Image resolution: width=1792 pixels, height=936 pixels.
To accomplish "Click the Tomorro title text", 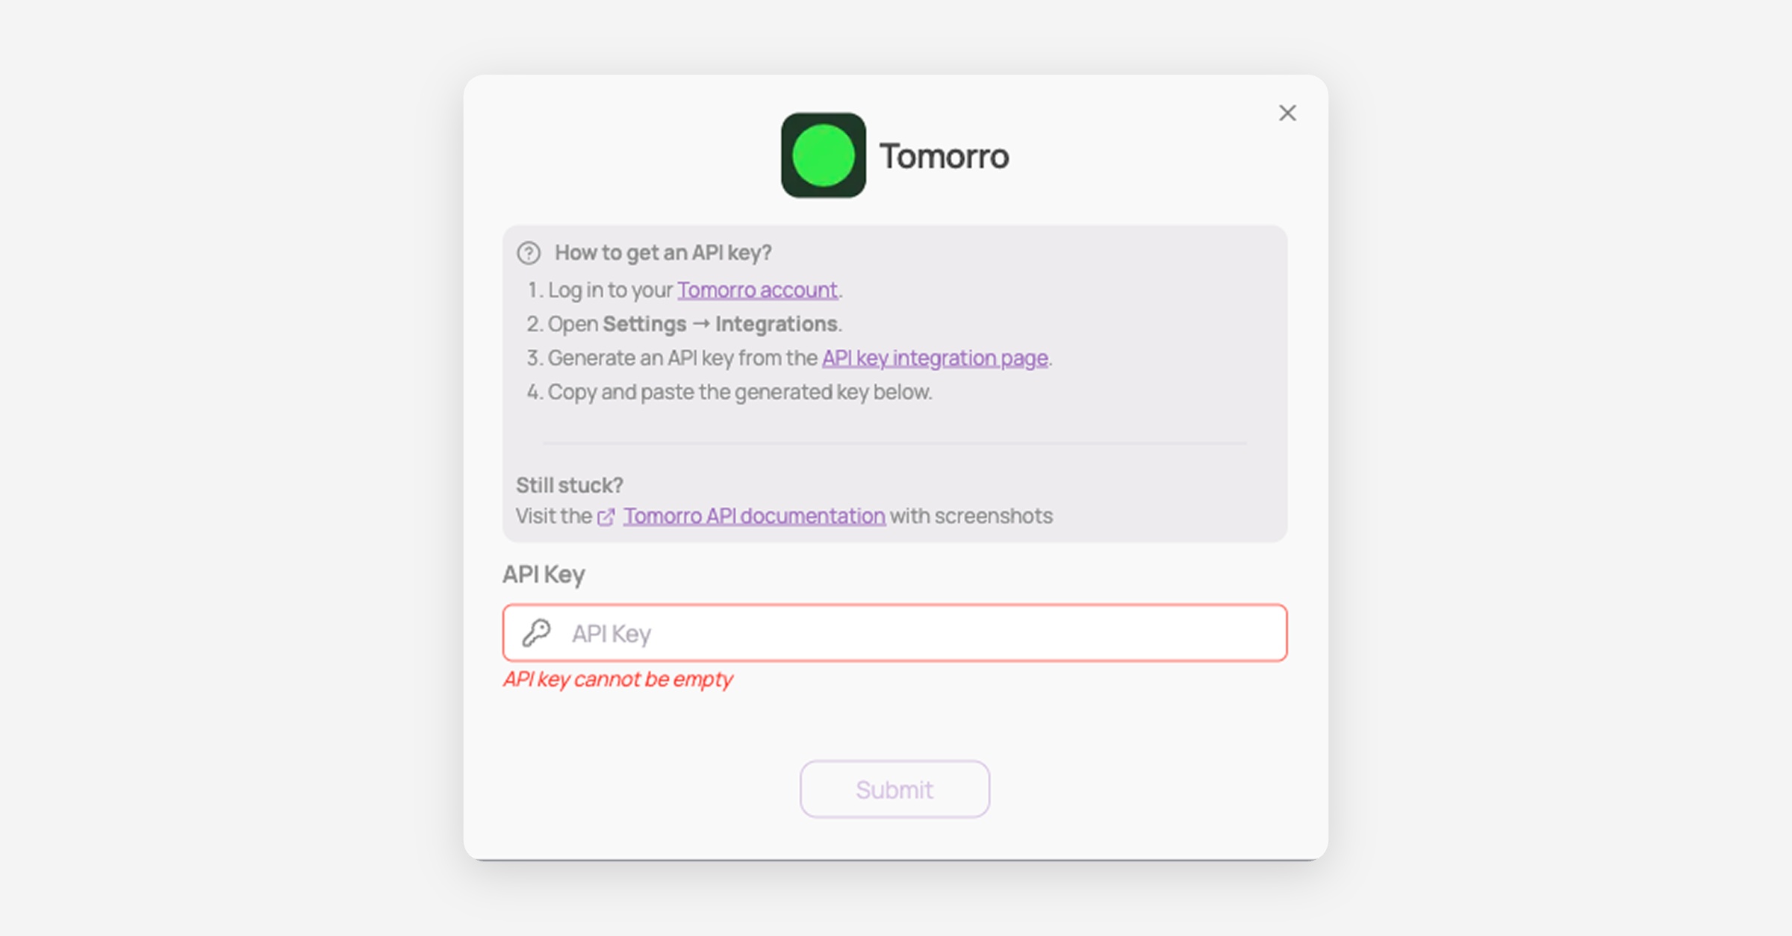I will [x=944, y=156].
